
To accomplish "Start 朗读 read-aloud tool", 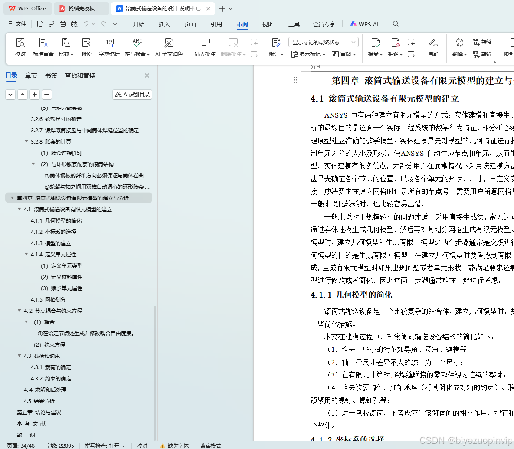I will coord(86,47).
